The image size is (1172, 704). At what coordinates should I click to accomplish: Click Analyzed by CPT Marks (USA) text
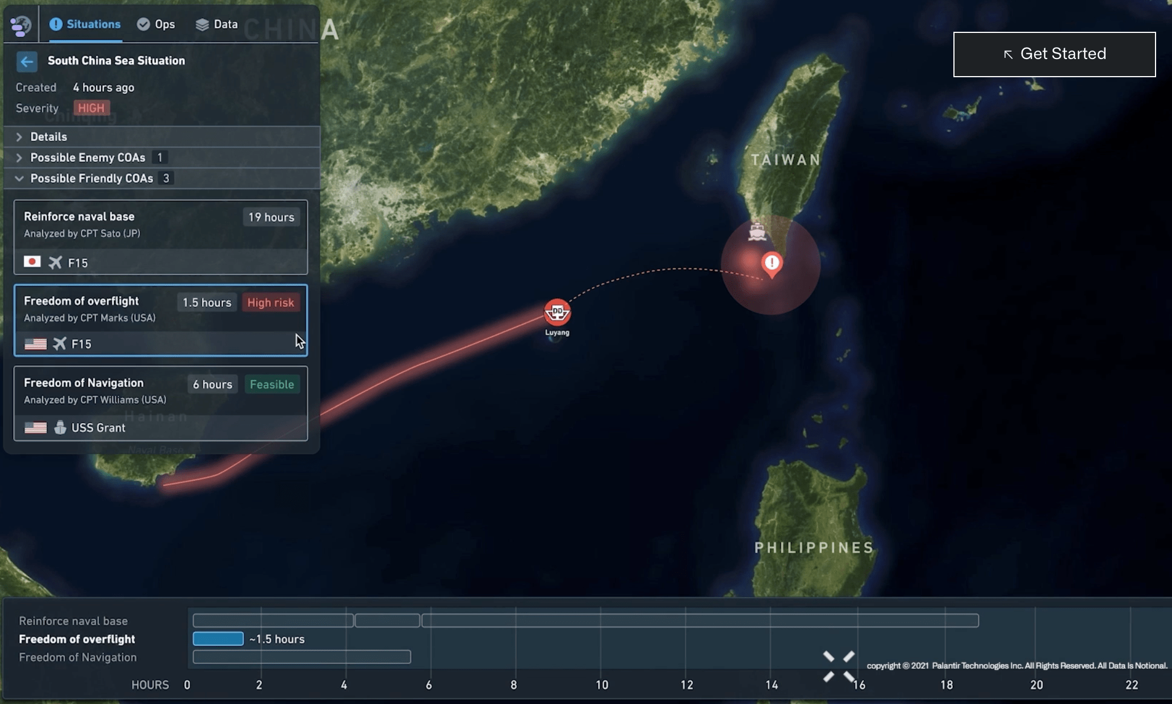[90, 318]
